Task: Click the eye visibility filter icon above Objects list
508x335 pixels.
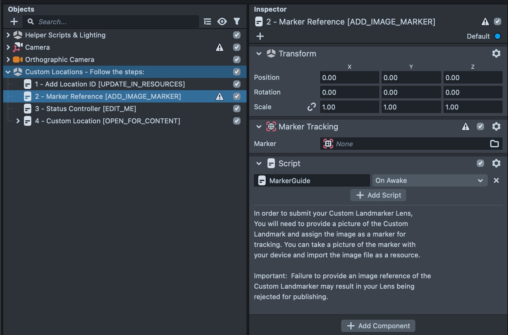Action: 222,21
